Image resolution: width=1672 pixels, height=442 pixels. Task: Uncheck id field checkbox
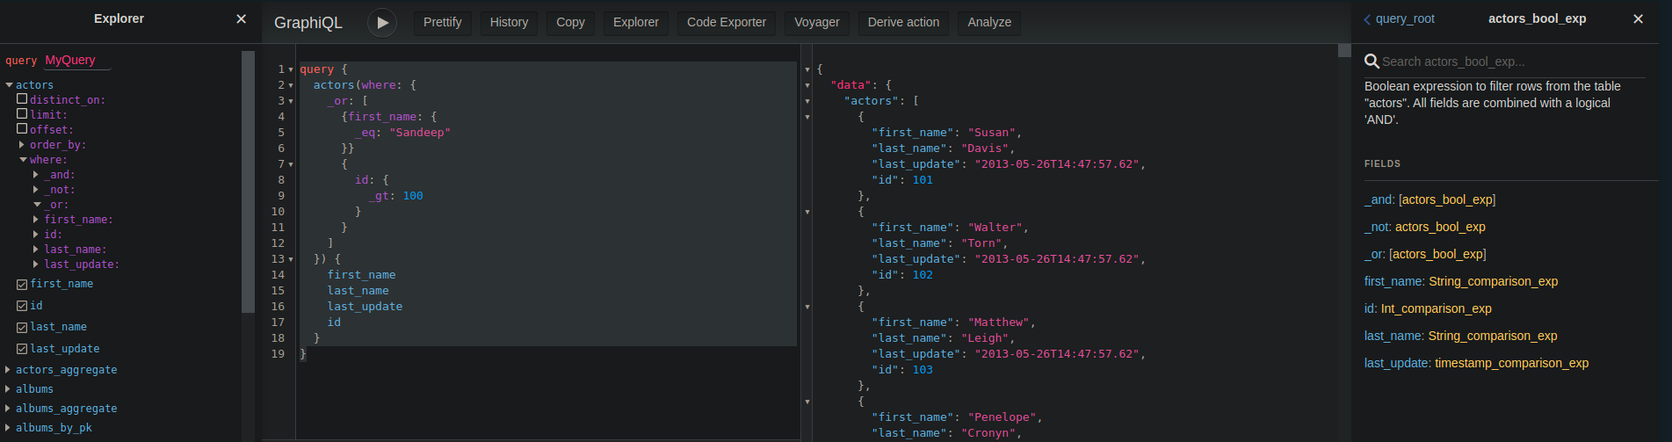point(22,306)
